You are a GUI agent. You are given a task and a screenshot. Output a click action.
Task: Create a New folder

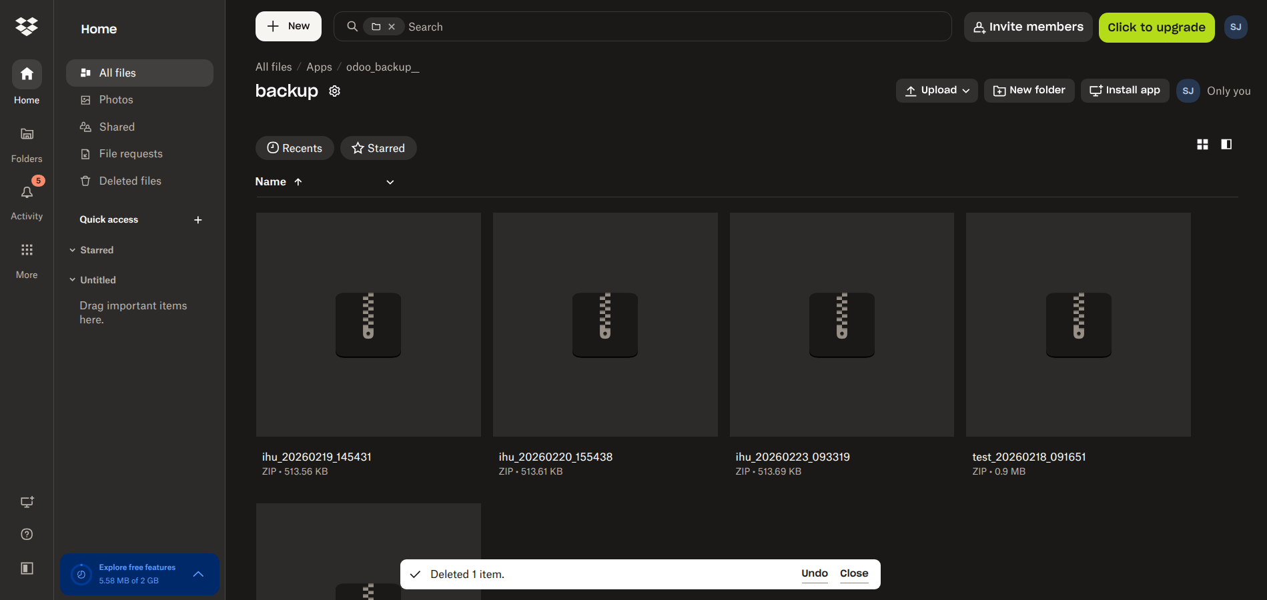click(x=1029, y=91)
